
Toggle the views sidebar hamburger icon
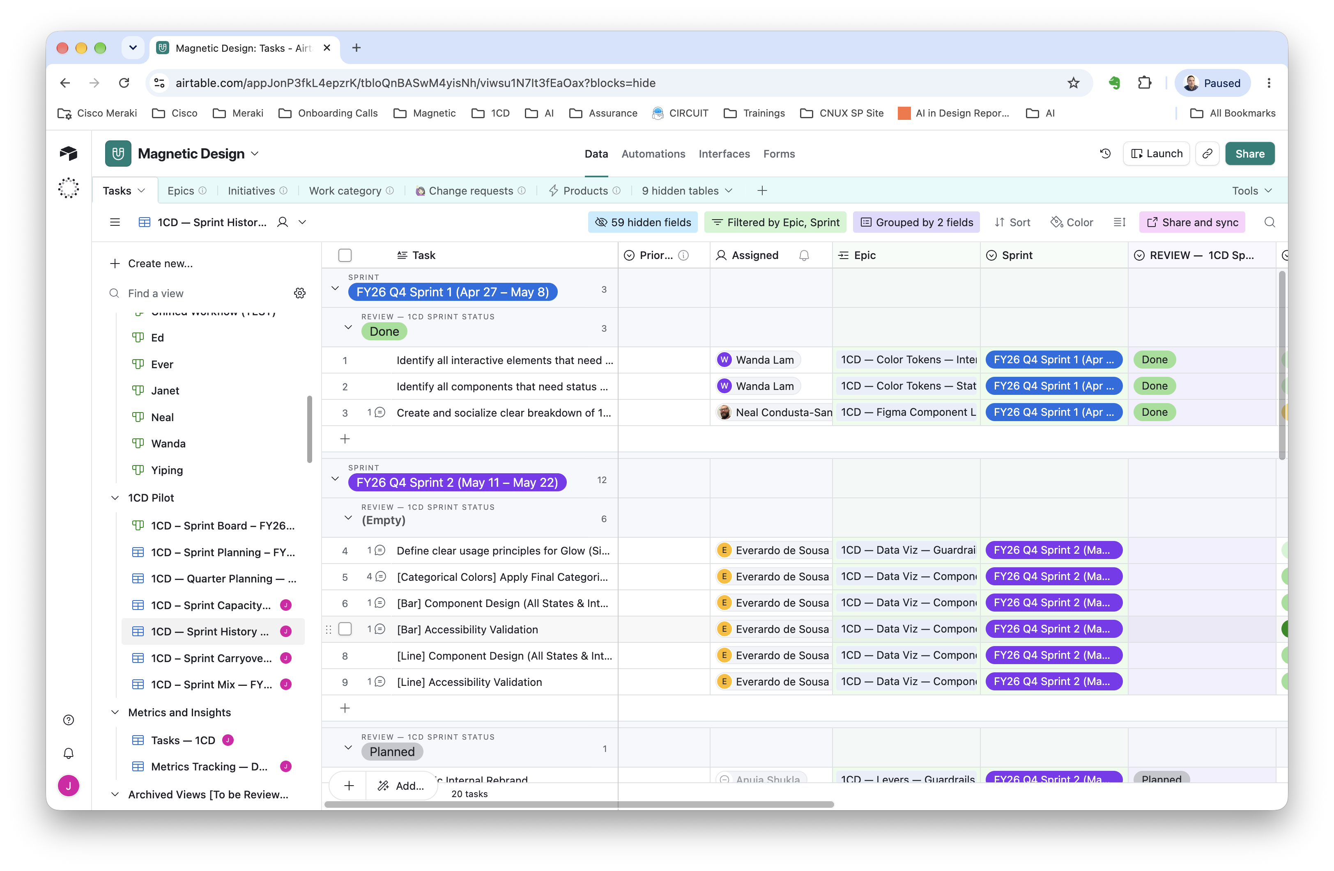(115, 222)
